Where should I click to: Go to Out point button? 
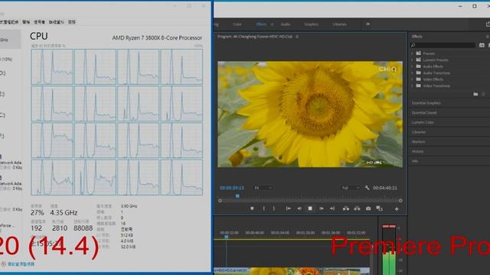click(x=332, y=209)
